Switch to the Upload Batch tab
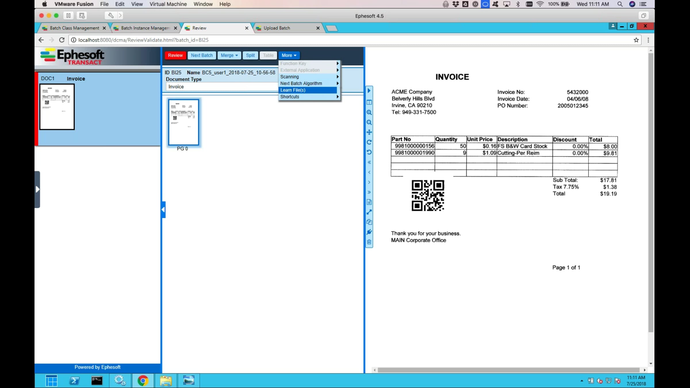This screenshot has width=690, height=388. tap(277, 28)
